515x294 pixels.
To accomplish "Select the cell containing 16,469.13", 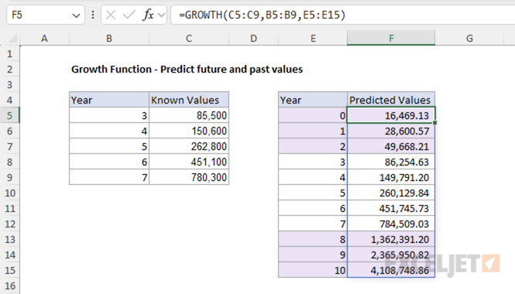I will 391,115.
